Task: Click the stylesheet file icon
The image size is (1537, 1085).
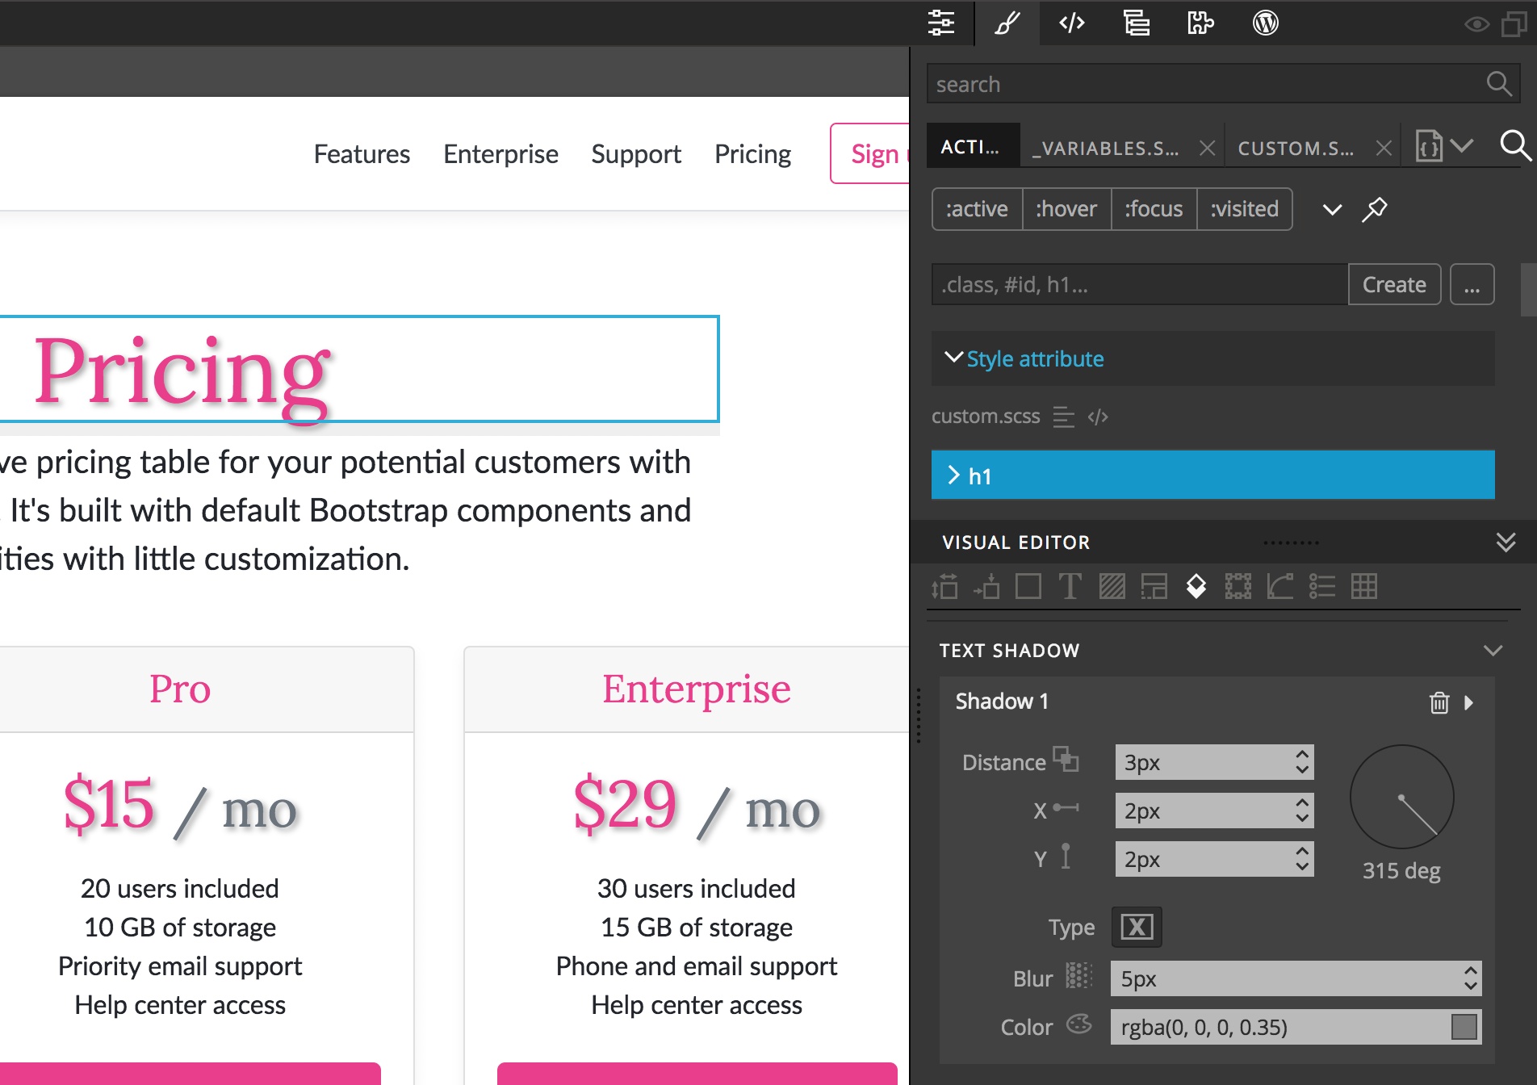Action: pyautogui.click(x=1429, y=146)
